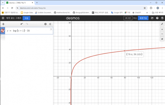Viewport: 165px width, 105px height.
Task: Click into the log expression field
Action: point(28,31)
